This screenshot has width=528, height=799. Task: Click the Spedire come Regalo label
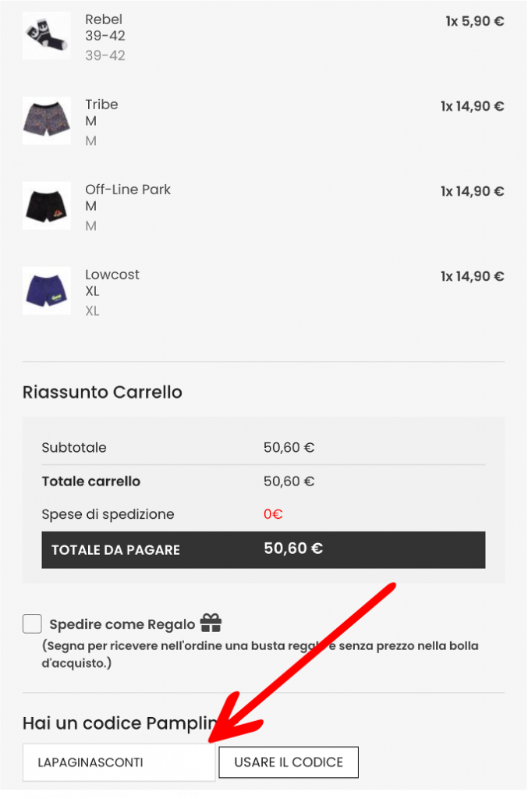tap(122, 624)
